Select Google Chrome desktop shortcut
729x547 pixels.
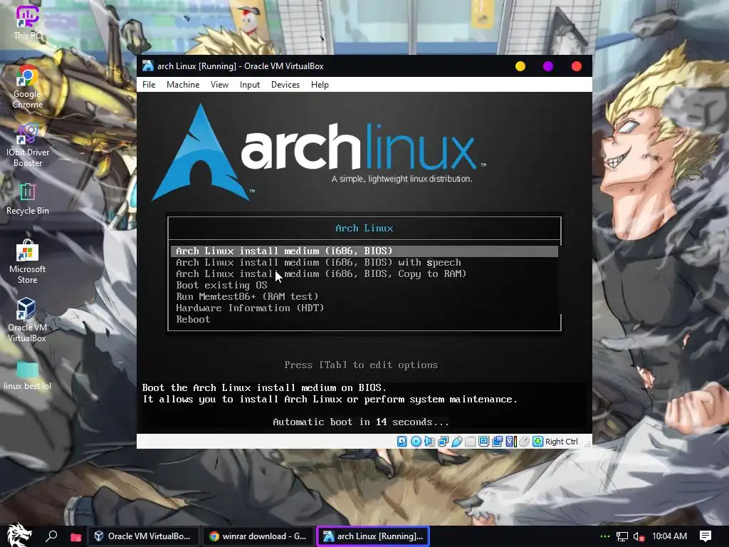28,88
